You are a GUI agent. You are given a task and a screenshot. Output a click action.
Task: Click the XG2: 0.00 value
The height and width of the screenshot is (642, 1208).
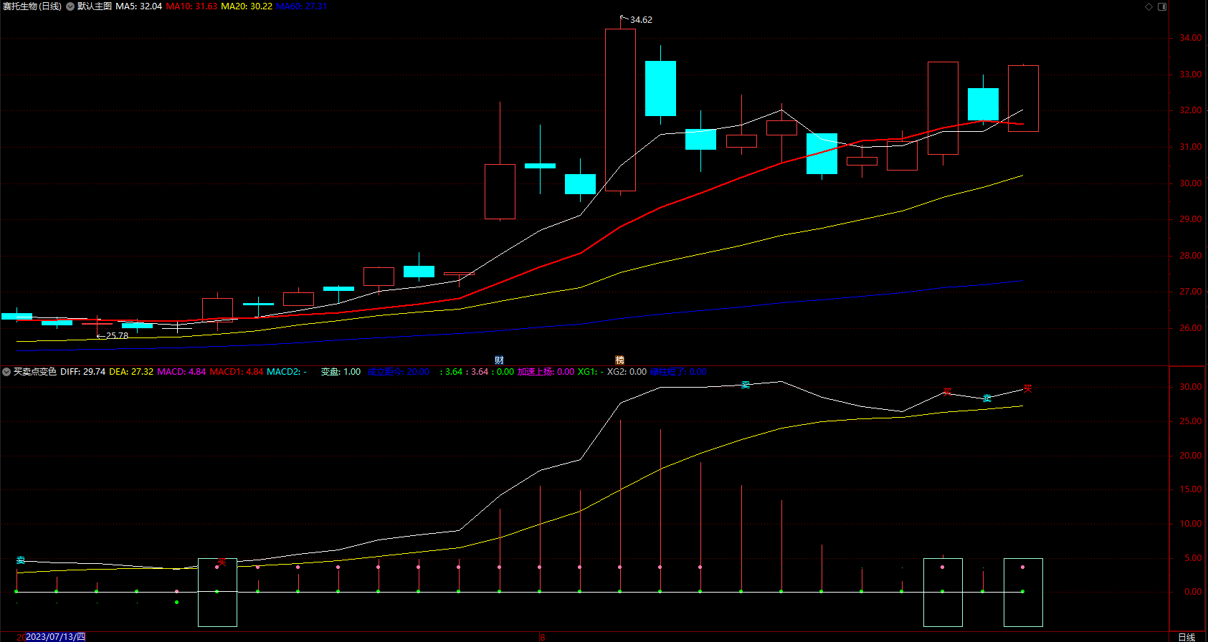(627, 372)
